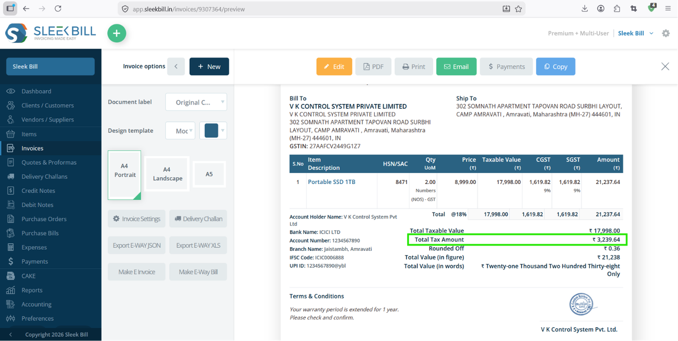The image size is (678, 341).
Task: Open settings gear icon at top right
Action: pyautogui.click(x=666, y=33)
